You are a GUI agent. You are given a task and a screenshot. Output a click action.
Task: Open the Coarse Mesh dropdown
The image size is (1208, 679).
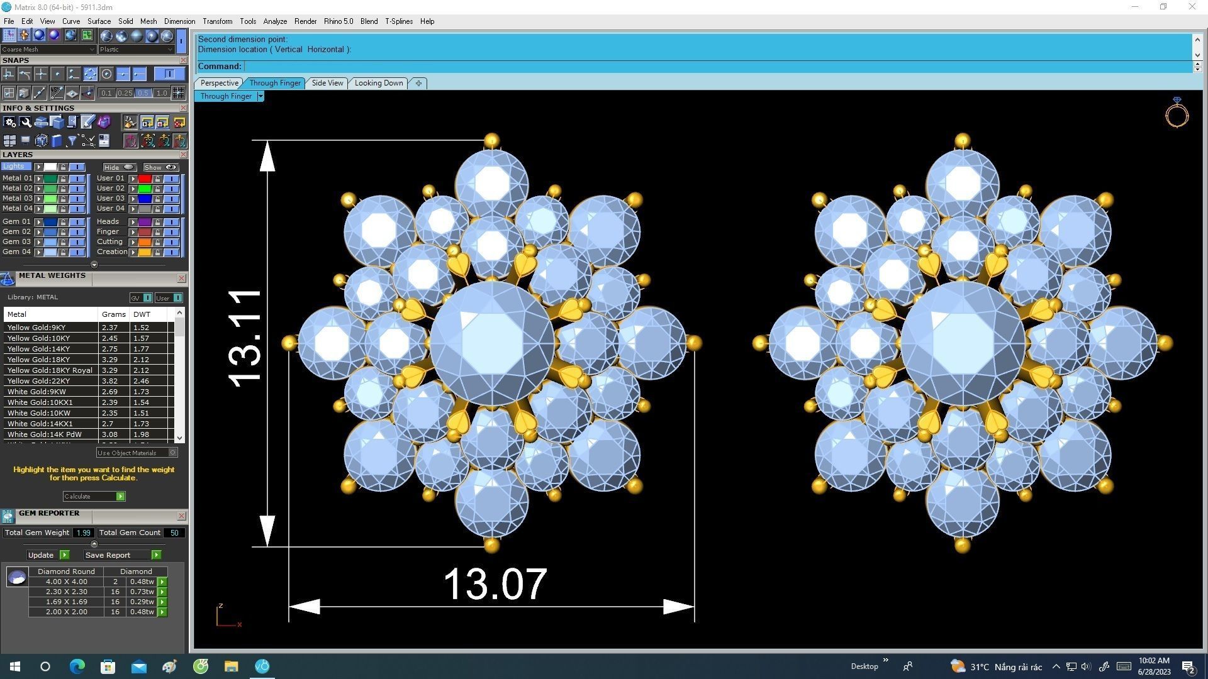click(48, 49)
